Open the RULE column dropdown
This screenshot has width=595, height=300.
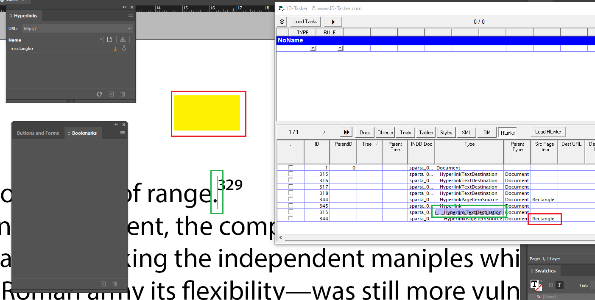[x=340, y=48]
